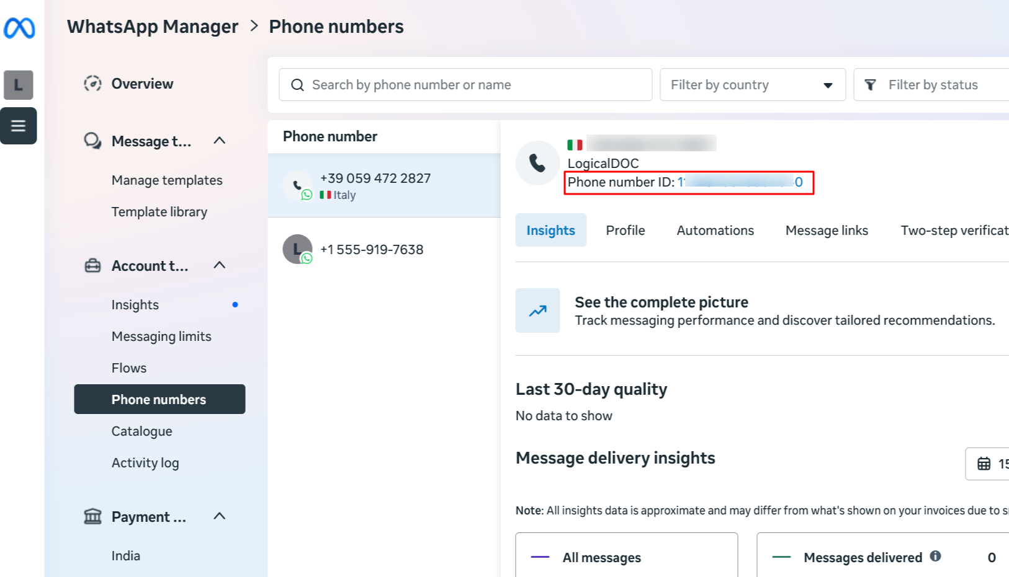Open Template library
The image size is (1009, 577).
pos(159,212)
